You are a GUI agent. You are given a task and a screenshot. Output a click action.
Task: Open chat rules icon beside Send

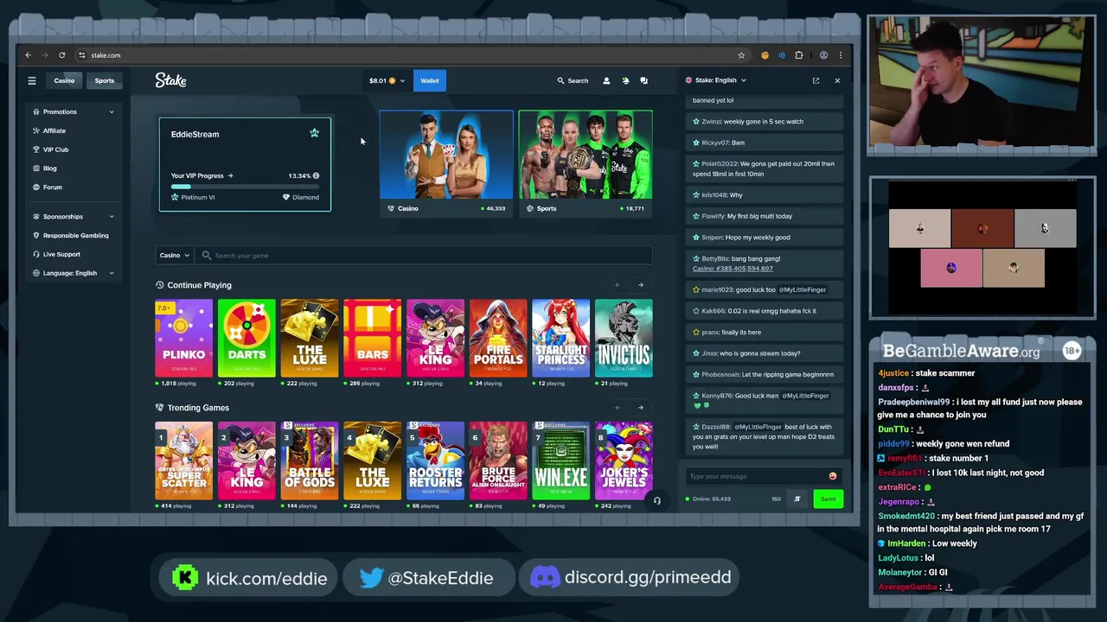[x=797, y=498]
